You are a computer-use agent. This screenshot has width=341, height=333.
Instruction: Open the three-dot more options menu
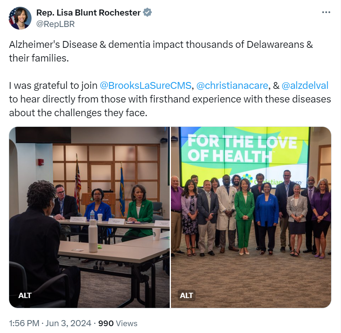[326, 13]
